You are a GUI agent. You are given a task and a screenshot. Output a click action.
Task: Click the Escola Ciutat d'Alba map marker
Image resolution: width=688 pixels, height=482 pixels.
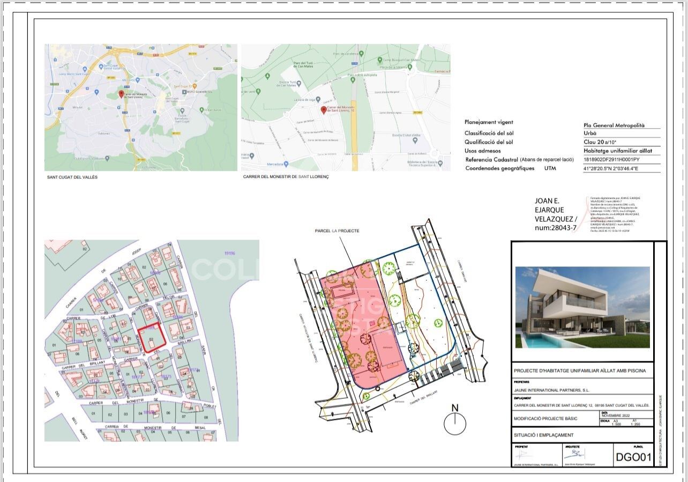(x=415, y=140)
